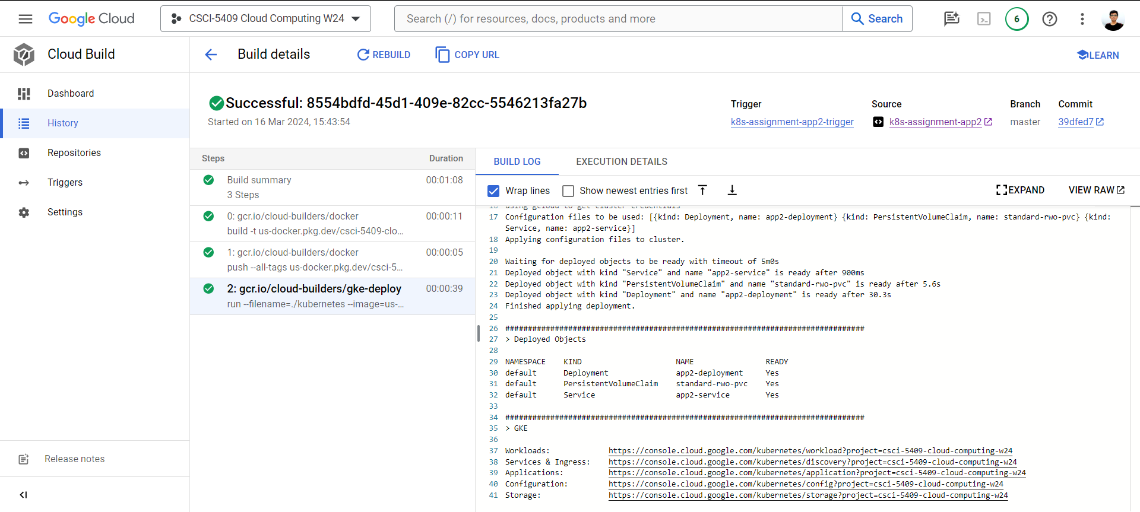Switch to BUILD LOG tab

coord(517,162)
